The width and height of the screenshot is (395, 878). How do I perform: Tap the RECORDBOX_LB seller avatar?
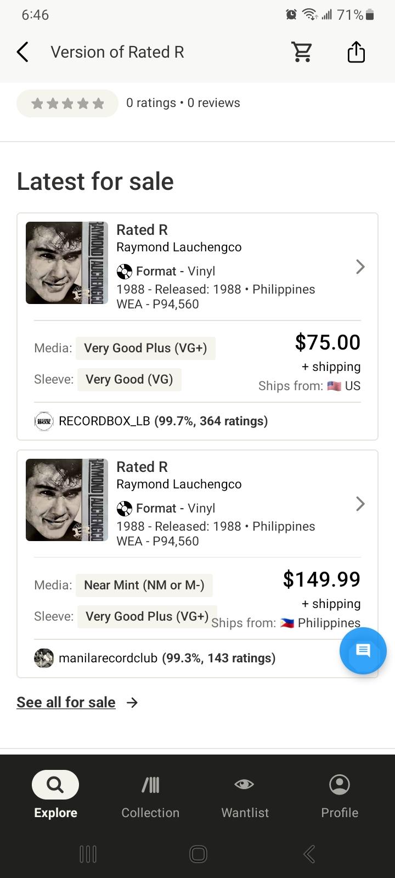pyautogui.click(x=44, y=421)
